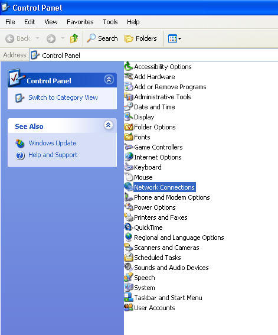Click the Up folder toolbar icon
Viewport: 278px width, 335px height.
tap(74, 38)
